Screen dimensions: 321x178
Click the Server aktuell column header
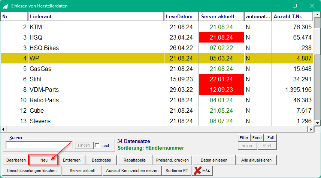point(221,16)
